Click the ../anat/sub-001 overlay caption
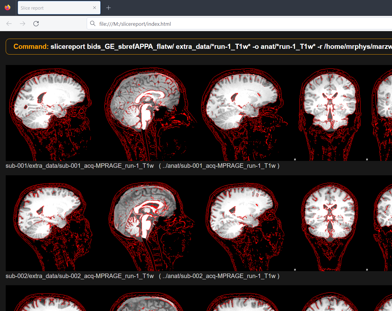This screenshot has width=392, height=311. coord(219,166)
